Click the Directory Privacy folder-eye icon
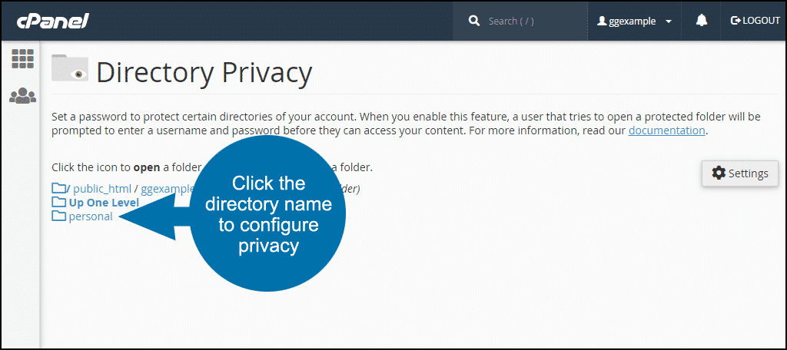The height and width of the screenshot is (350, 787). click(x=70, y=68)
